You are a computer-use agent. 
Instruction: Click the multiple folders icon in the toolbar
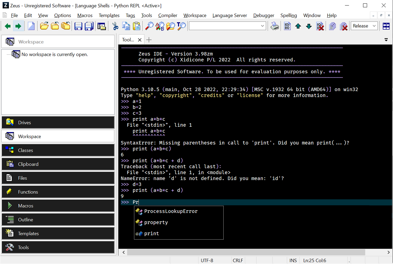tap(65, 26)
